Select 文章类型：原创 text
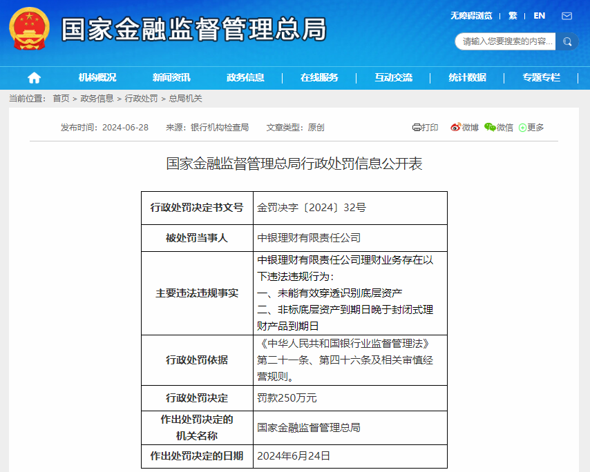 pyautogui.click(x=296, y=128)
